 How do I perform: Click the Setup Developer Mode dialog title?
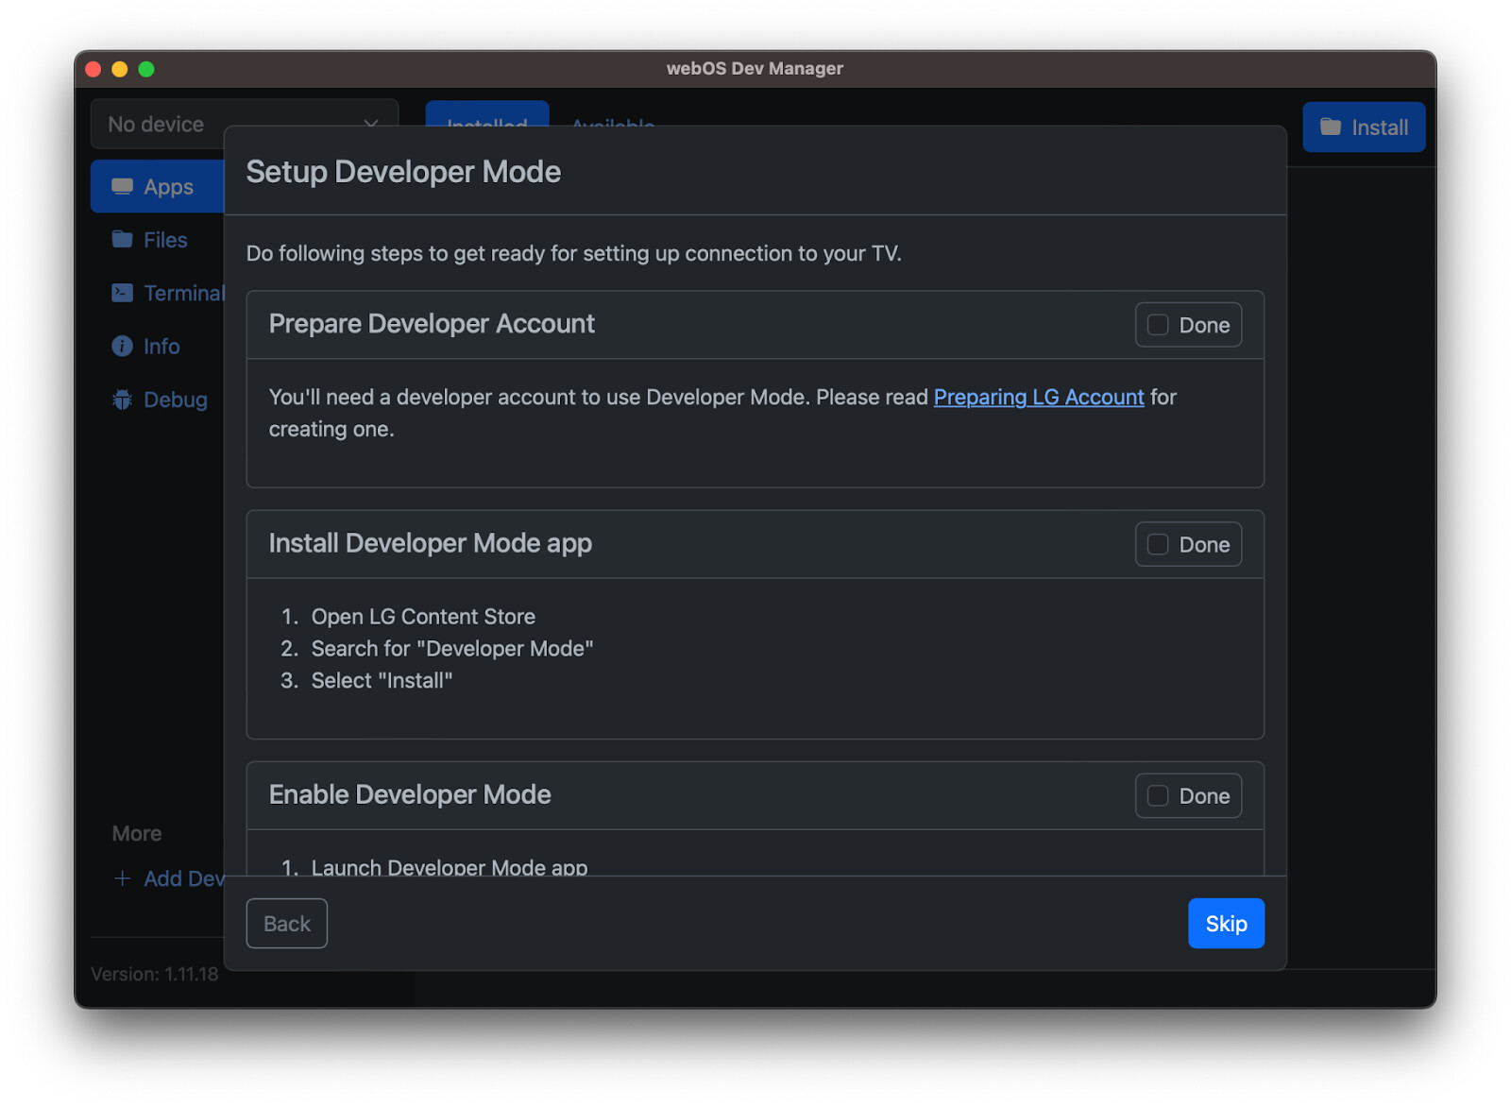click(403, 172)
